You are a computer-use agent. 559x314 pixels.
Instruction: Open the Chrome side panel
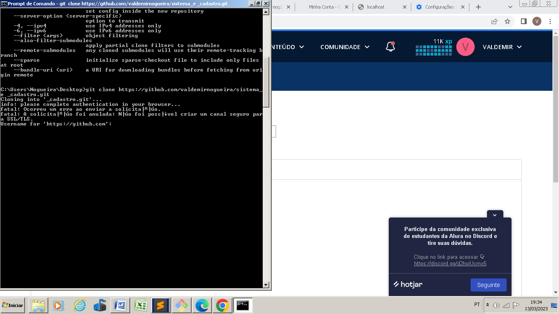pyautogui.click(x=523, y=21)
